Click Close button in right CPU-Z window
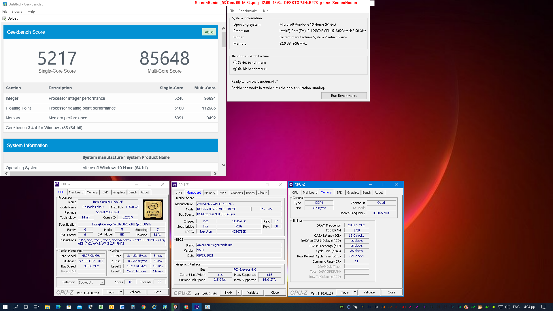 (391, 292)
